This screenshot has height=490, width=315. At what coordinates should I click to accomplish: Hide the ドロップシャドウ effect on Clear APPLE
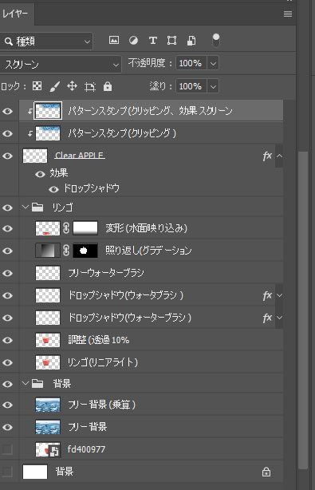(x=53, y=189)
